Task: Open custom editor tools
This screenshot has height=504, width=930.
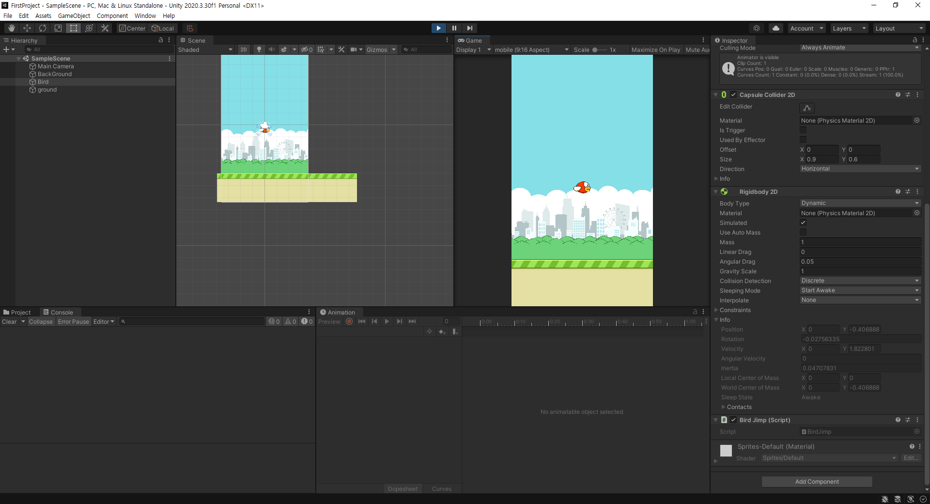Action: (105, 28)
